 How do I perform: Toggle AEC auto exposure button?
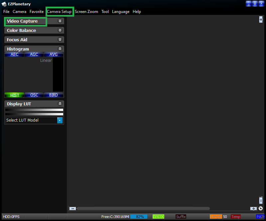pos(15,55)
